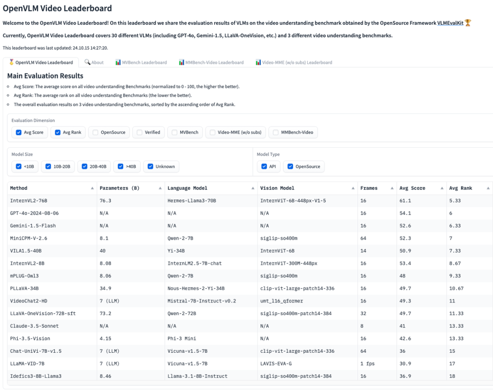This screenshot has width=493, height=392.
Task: Enable the MMBench-Video dimension checkbox
Action: [276, 133]
